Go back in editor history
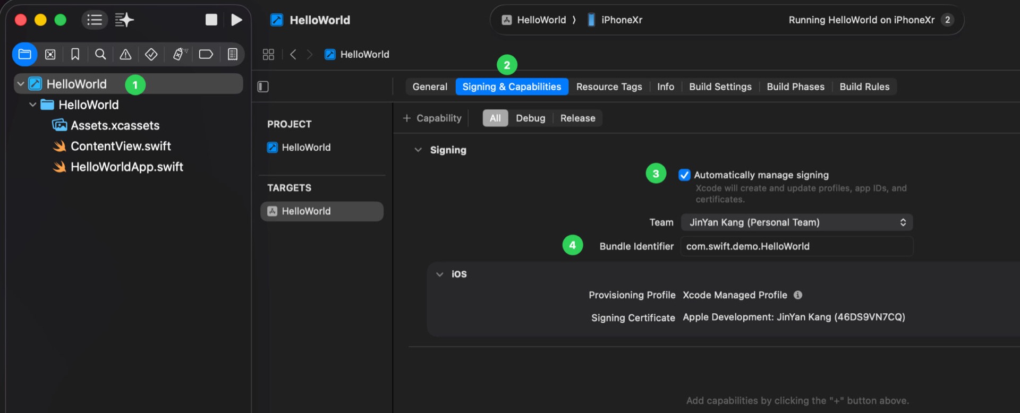 pyautogui.click(x=293, y=54)
